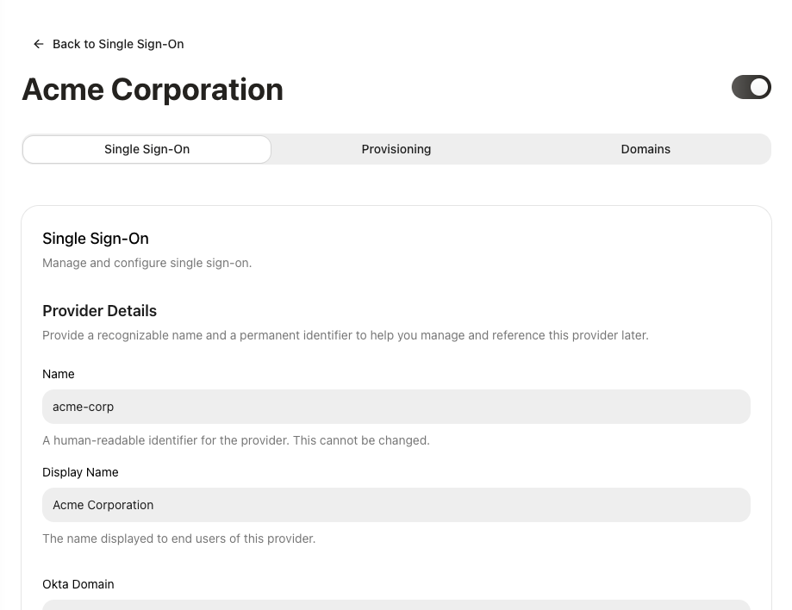Viewport: 792px width, 610px height.
Task: Click the "This cannot be changed" helper text
Action: [x=236, y=440]
